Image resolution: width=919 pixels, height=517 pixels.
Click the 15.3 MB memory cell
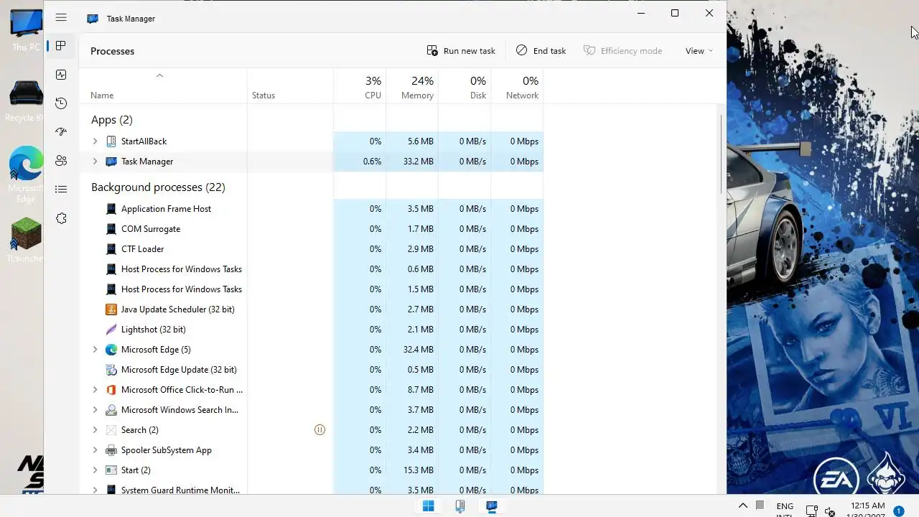pyautogui.click(x=412, y=470)
